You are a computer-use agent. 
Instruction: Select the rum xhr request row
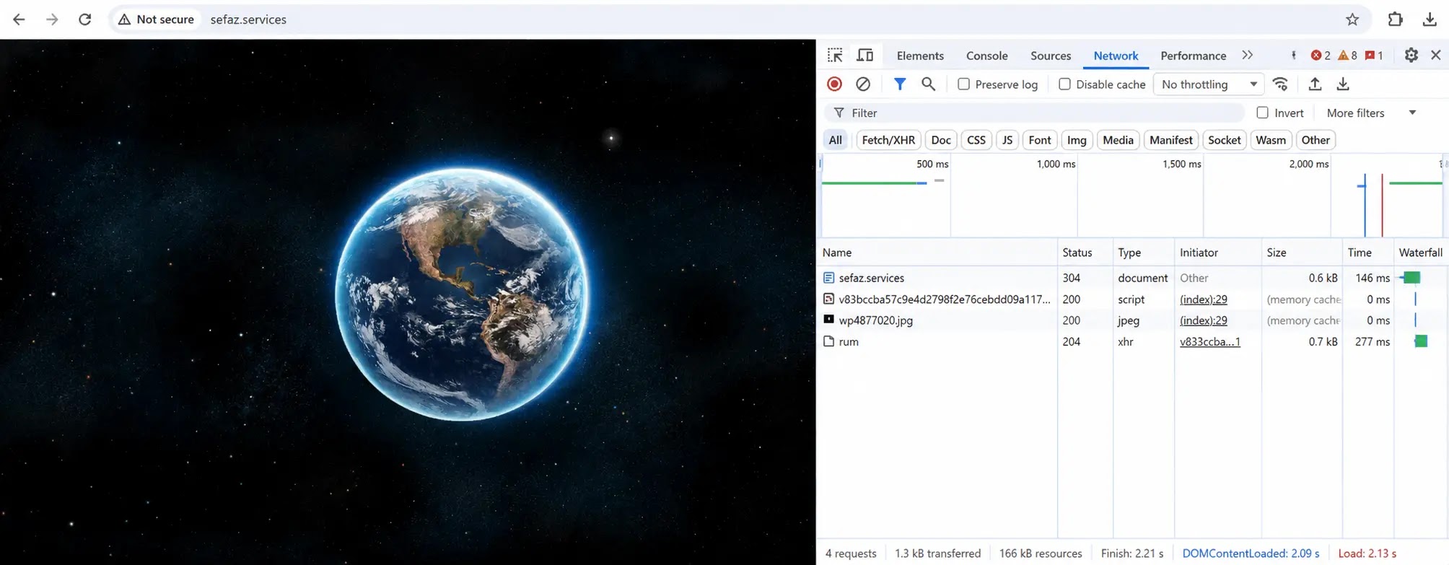[x=1132, y=341]
